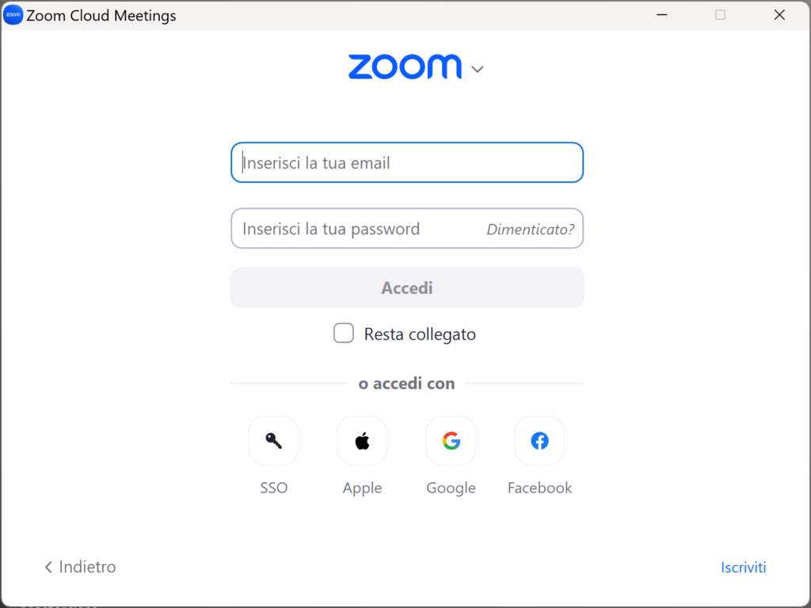811x608 pixels.
Task: Click the SSO text label
Action: [273, 488]
